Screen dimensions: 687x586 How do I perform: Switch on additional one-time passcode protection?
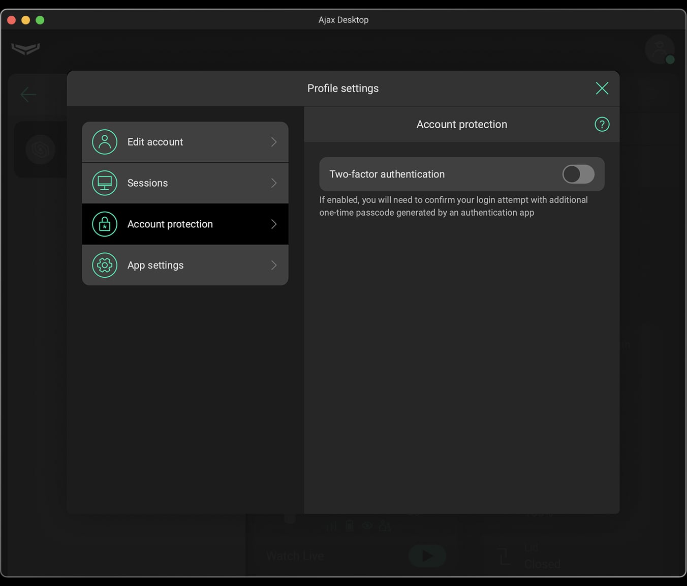coord(578,174)
